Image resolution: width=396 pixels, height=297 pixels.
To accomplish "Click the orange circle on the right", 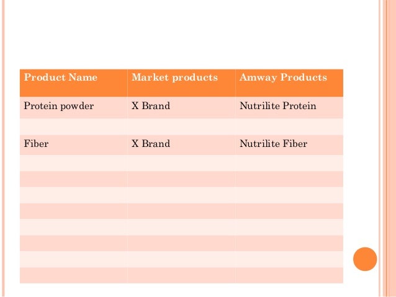I will click(x=365, y=259).
